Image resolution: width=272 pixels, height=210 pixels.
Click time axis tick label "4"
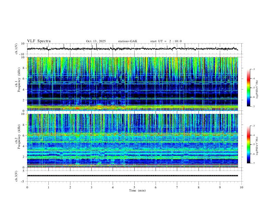113,187
